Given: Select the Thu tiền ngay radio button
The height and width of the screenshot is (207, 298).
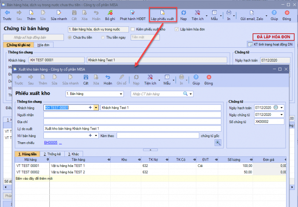Looking at the screenshot, I should tap(103, 37).
